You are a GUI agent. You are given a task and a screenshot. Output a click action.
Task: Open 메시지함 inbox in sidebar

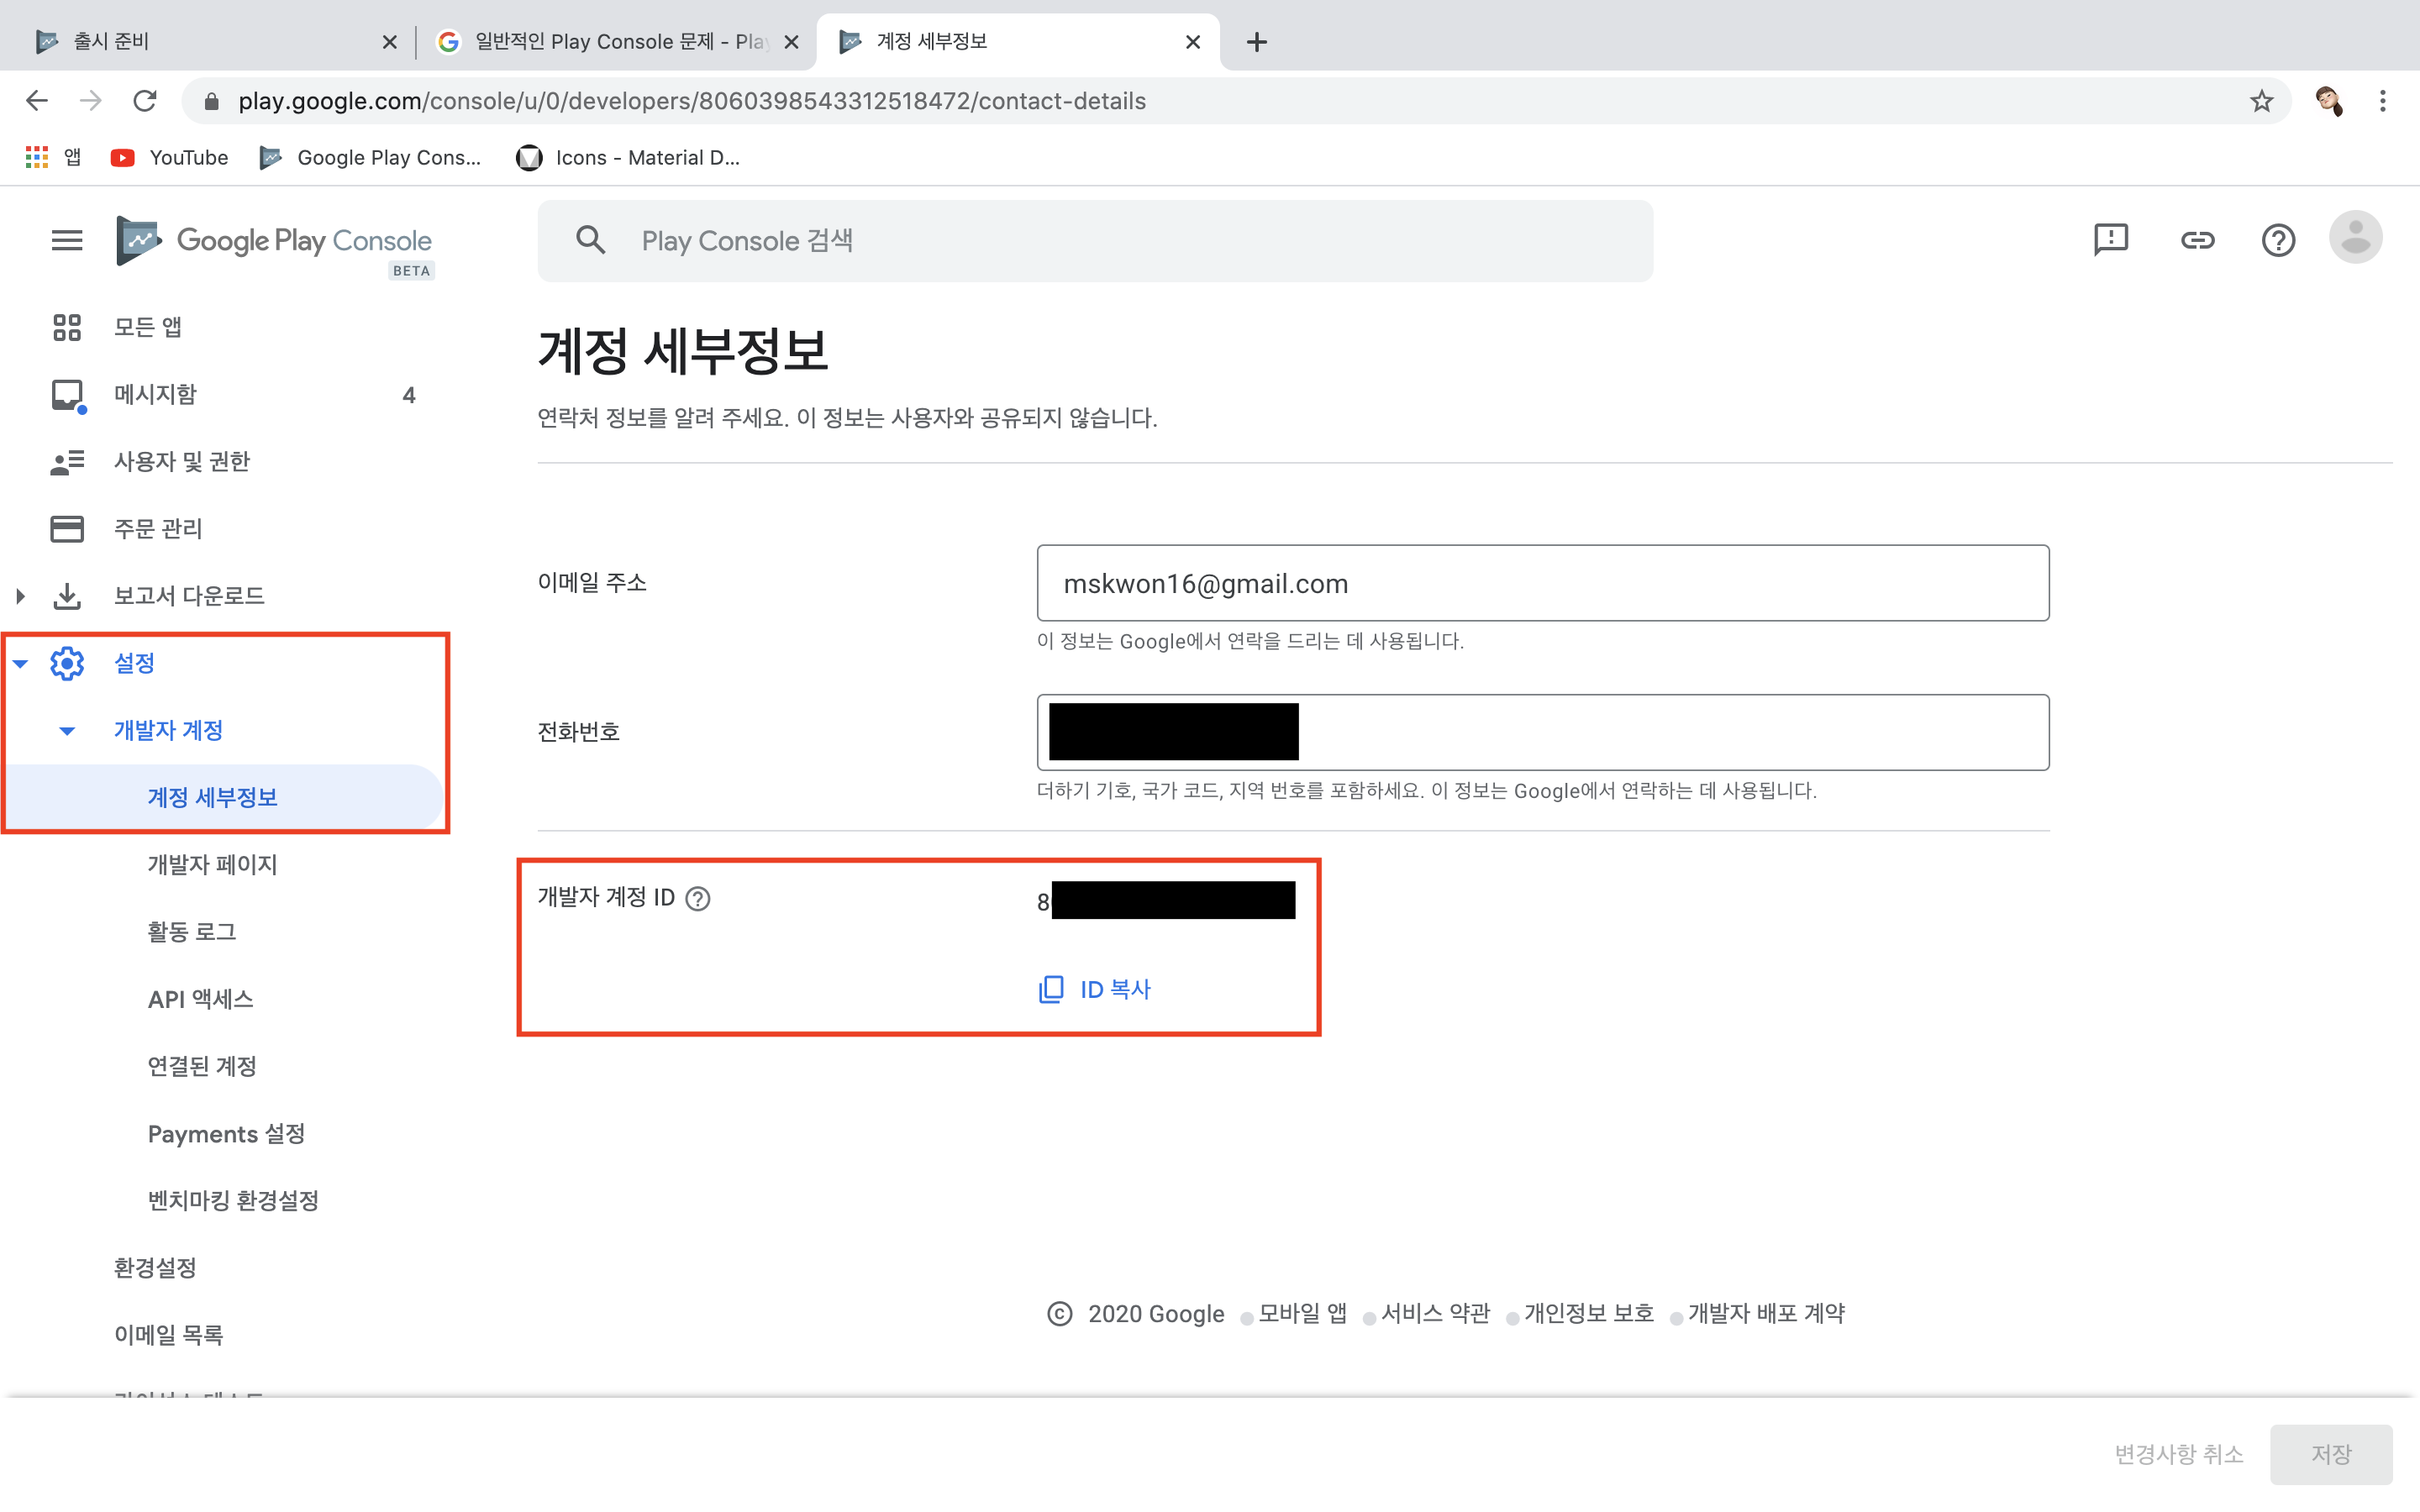pyautogui.click(x=155, y=395)
